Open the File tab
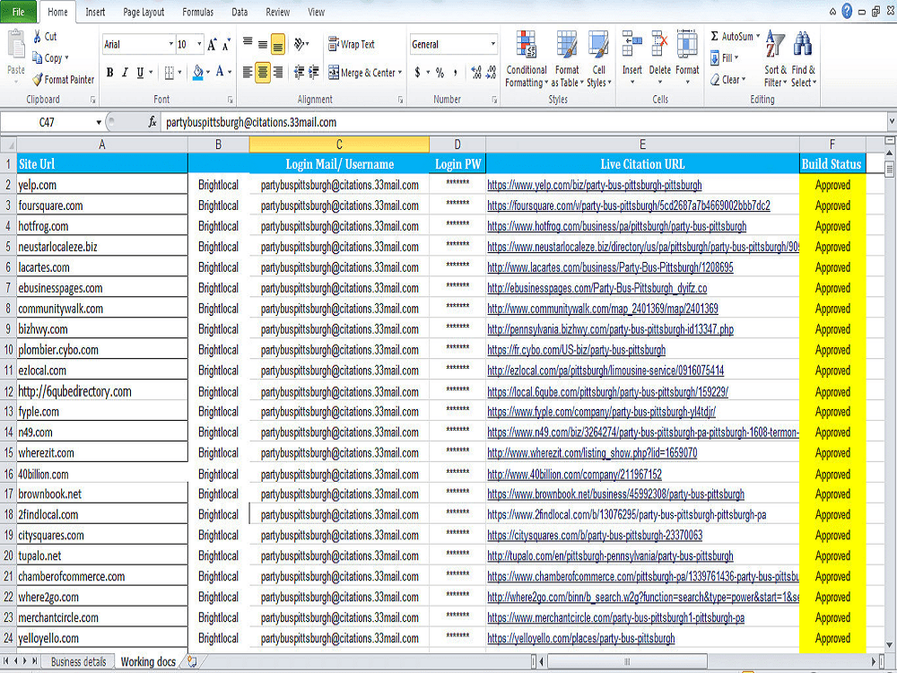The width and height of the screenshot is (897, 673). click(x=18, y=12)
